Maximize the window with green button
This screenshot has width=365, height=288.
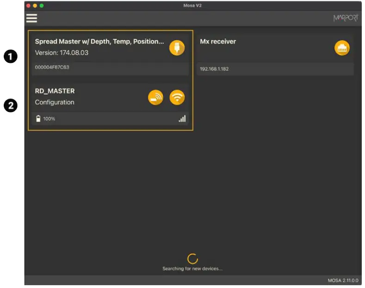point(42,6)
